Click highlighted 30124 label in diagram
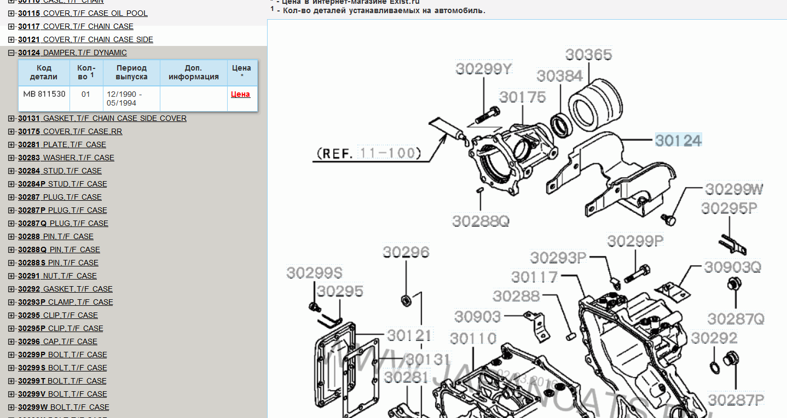 tap(678, 141)
